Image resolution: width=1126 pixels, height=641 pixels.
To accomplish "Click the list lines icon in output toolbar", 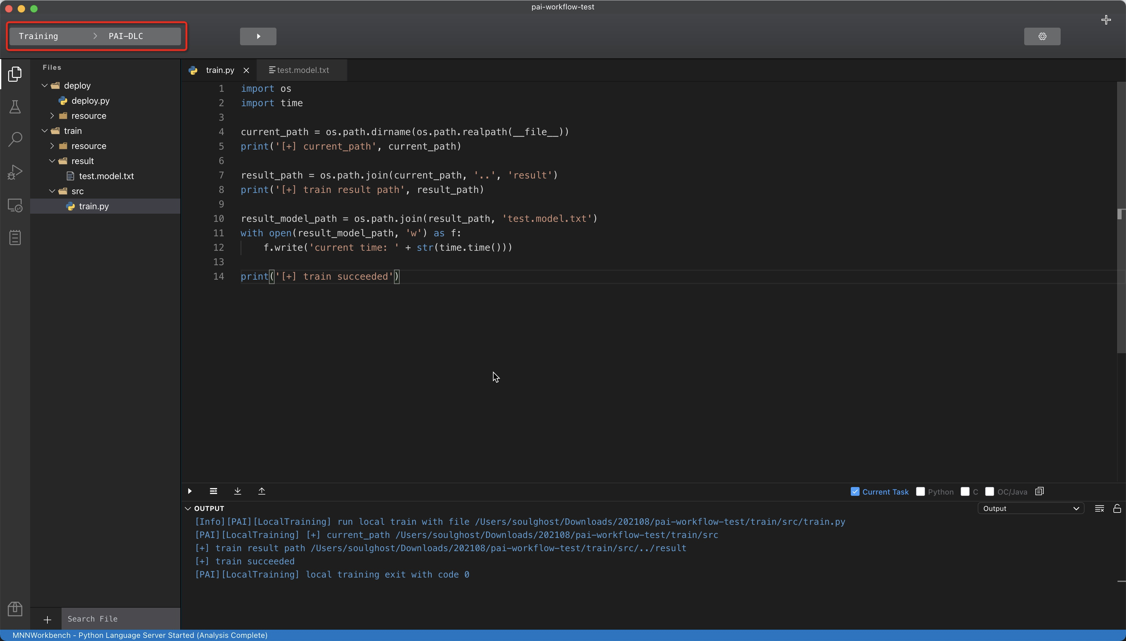I will click(x=214, y=491).
